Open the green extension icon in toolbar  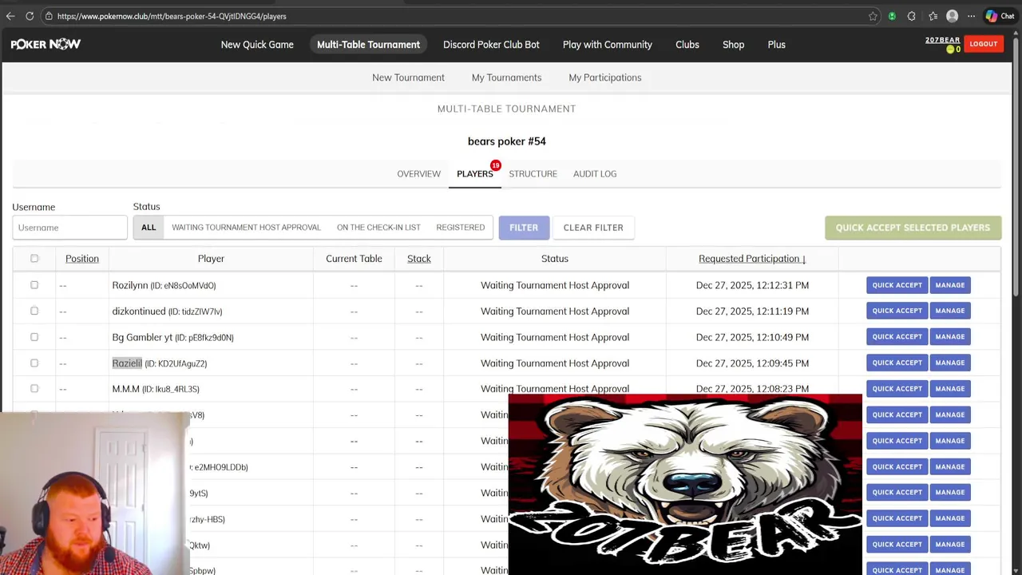(x=892, y=16)
